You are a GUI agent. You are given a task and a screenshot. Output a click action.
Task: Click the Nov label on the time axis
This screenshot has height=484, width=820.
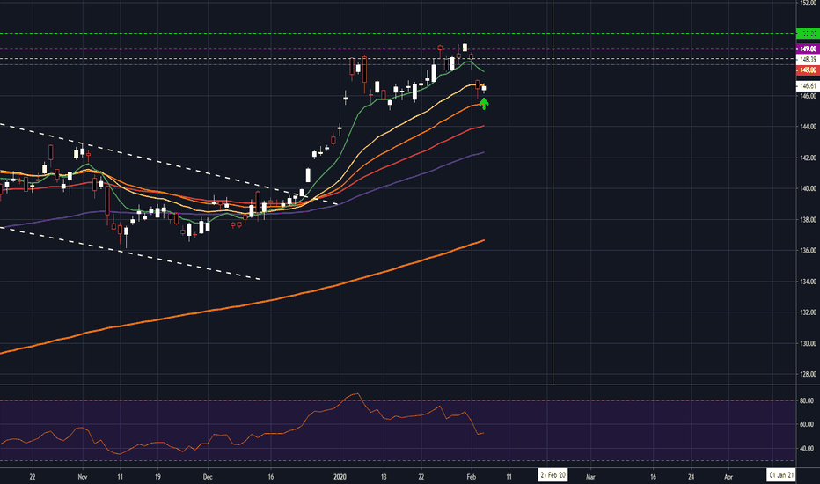point(82,477)
